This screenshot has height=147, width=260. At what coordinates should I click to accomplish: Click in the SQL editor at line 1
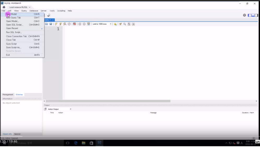[x=161, y=29]
